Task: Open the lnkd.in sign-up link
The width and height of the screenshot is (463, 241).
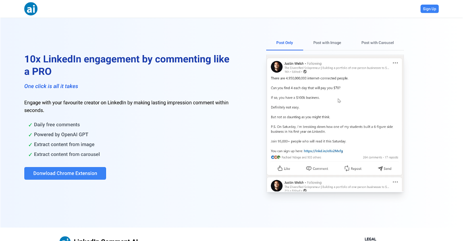Action: [x=323, y=151]
